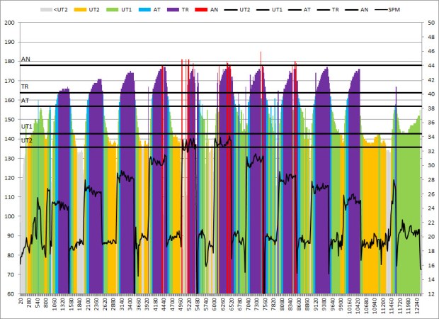The width and height of the screenshot is (439, 319).
Task: Click the 200 value on left axis
Action: 10,23
